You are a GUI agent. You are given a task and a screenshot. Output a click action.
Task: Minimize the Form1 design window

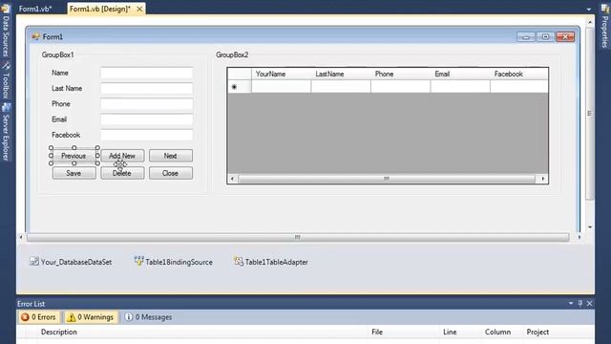526,36
